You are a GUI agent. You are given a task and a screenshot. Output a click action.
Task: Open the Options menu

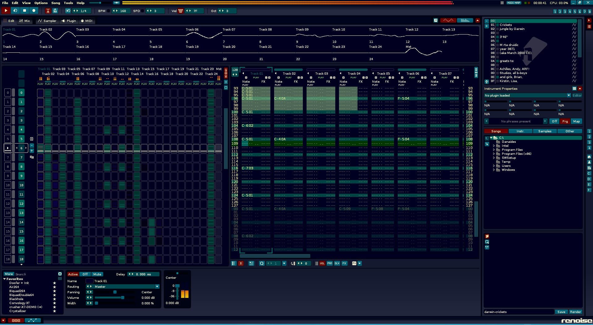41,3
